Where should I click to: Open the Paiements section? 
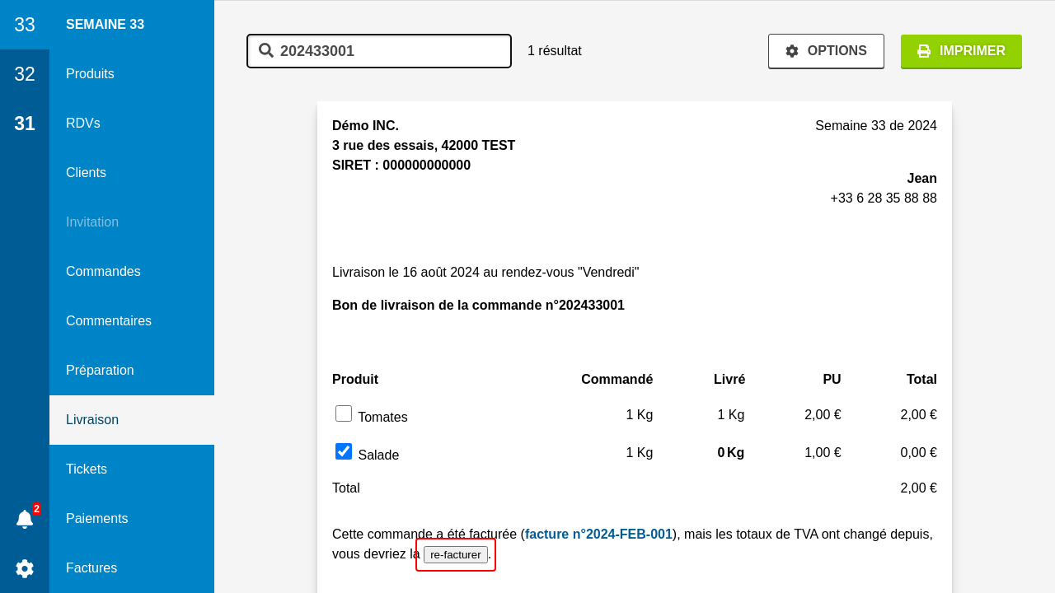point(97,519)
